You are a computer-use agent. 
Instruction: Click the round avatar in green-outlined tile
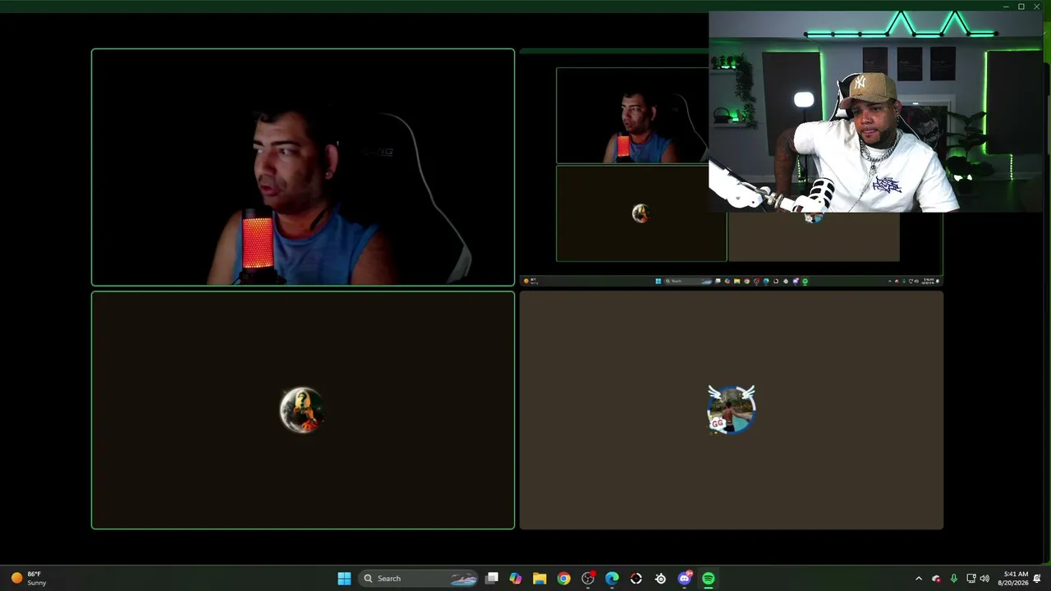point(301,410)
